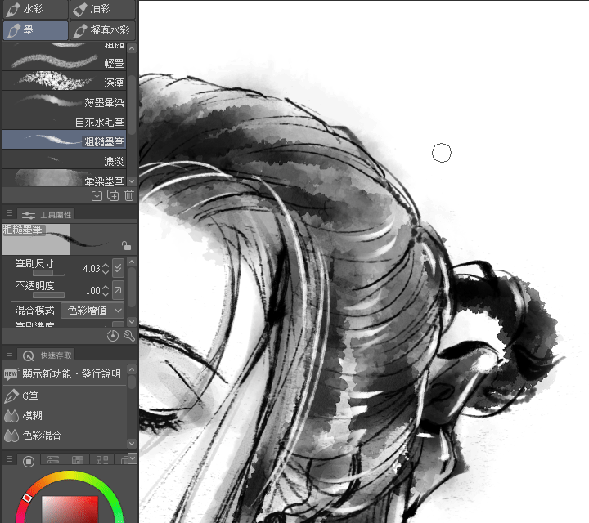Click Tool Property scroll-down arrow
Viewport: 589px width, 523px height.
click(x=132, y=322)
